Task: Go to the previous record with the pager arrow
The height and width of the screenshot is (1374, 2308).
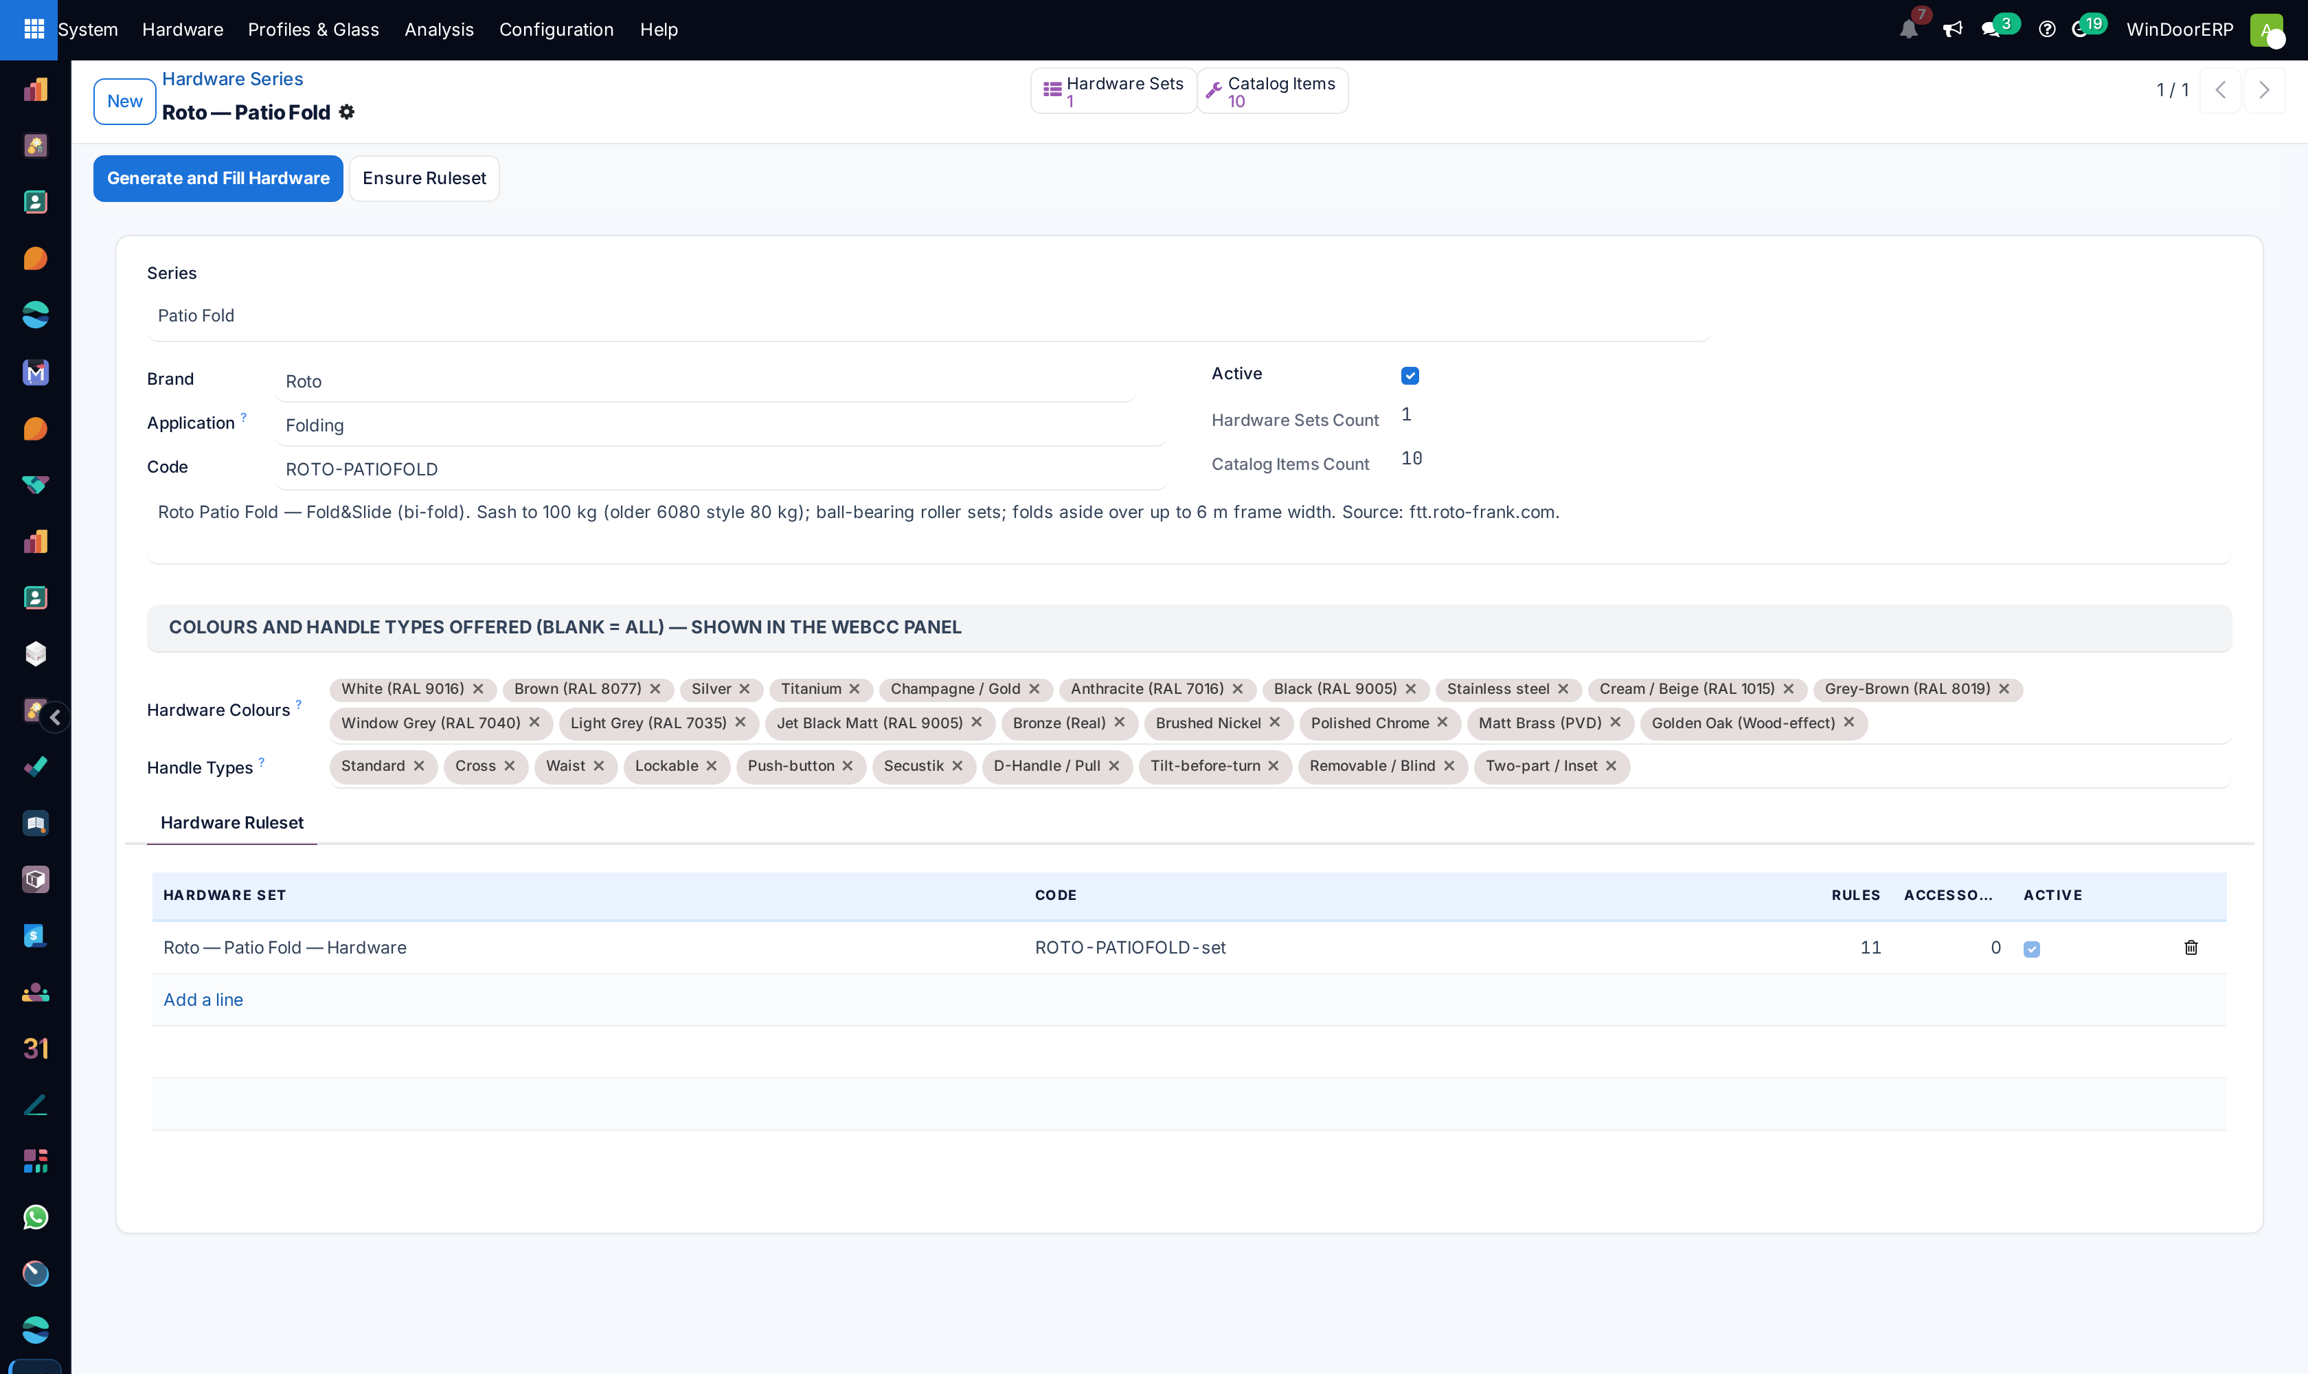Action: point(2220,90)
